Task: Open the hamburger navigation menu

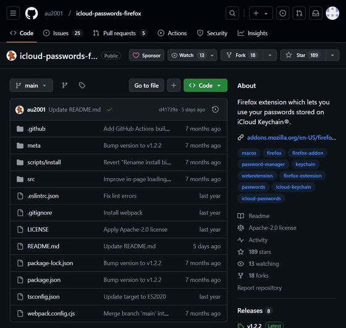Action: coord(13,13)
